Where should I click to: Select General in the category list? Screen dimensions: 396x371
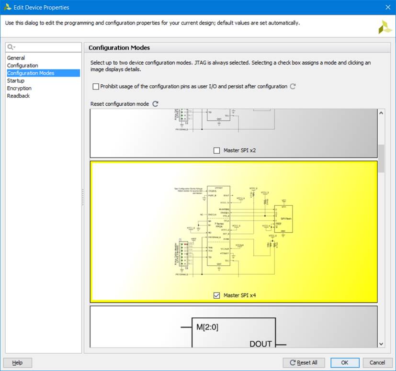[16, 58]
